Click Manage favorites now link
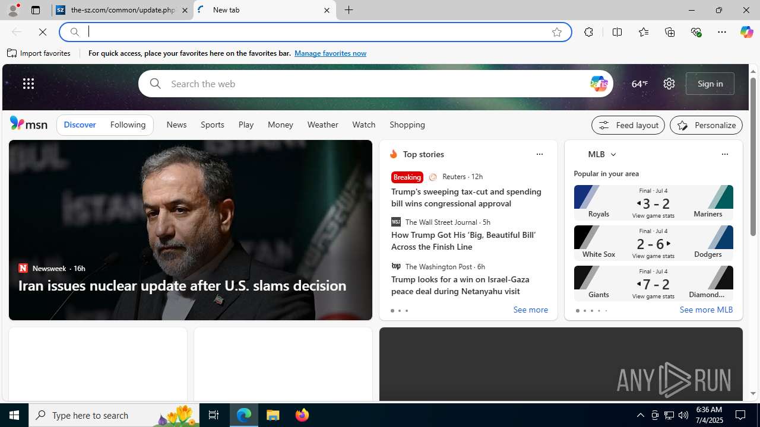Viewport: 760px width, 427px height. (x=330, y=53)
